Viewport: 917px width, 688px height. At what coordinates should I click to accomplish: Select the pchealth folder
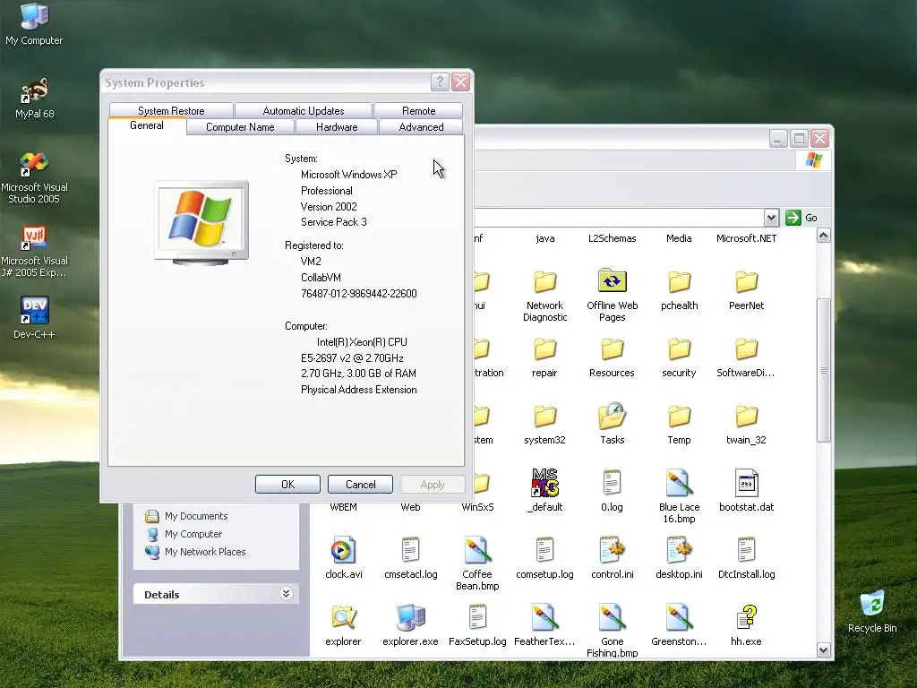(x=679, y=290)
